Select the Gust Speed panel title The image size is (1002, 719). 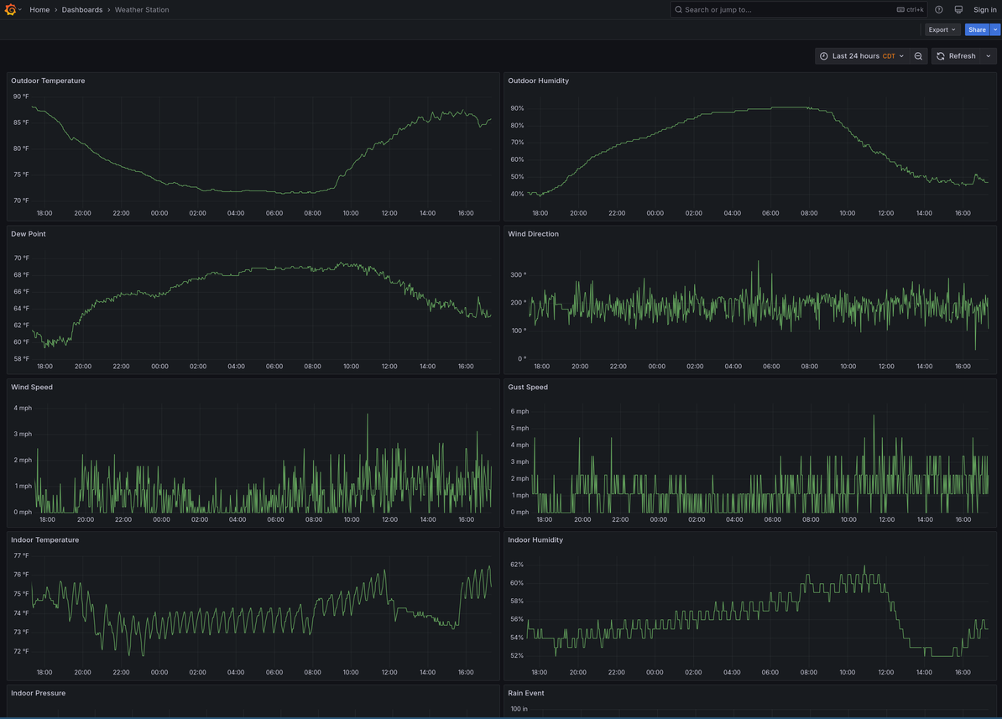[x=528, y=388]
